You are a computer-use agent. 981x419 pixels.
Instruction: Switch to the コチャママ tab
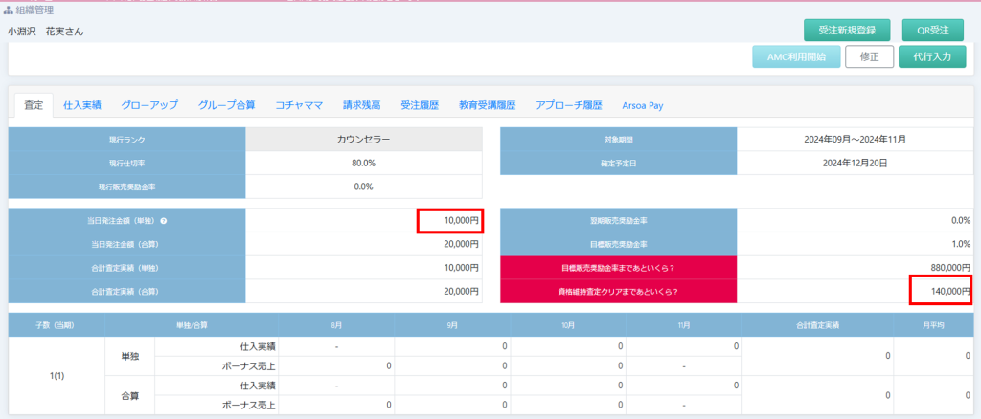pos(299,105)
